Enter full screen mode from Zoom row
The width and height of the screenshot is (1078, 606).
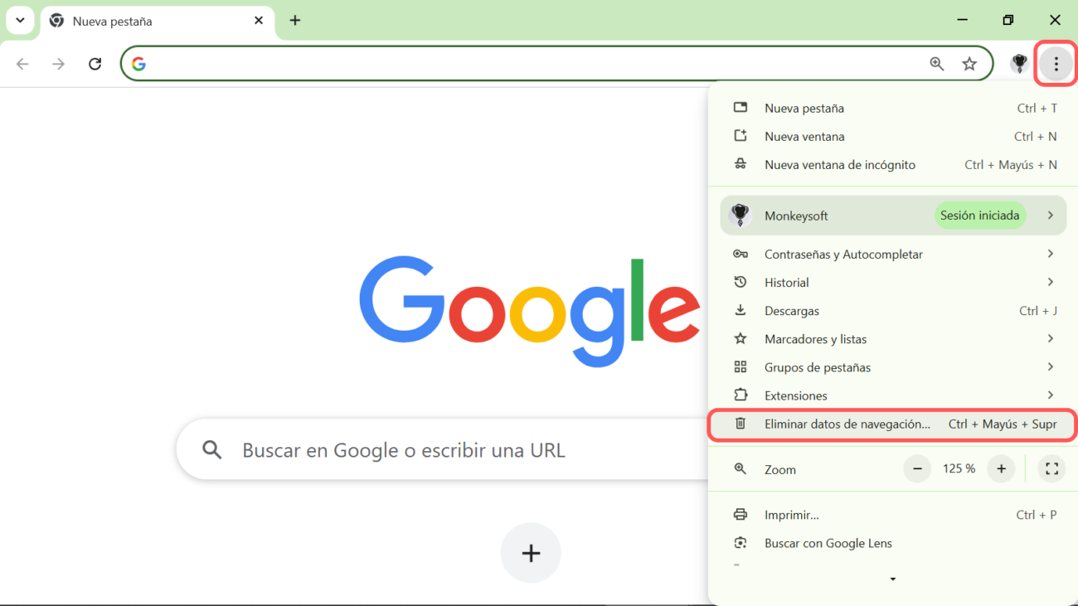coord(1051,468)
